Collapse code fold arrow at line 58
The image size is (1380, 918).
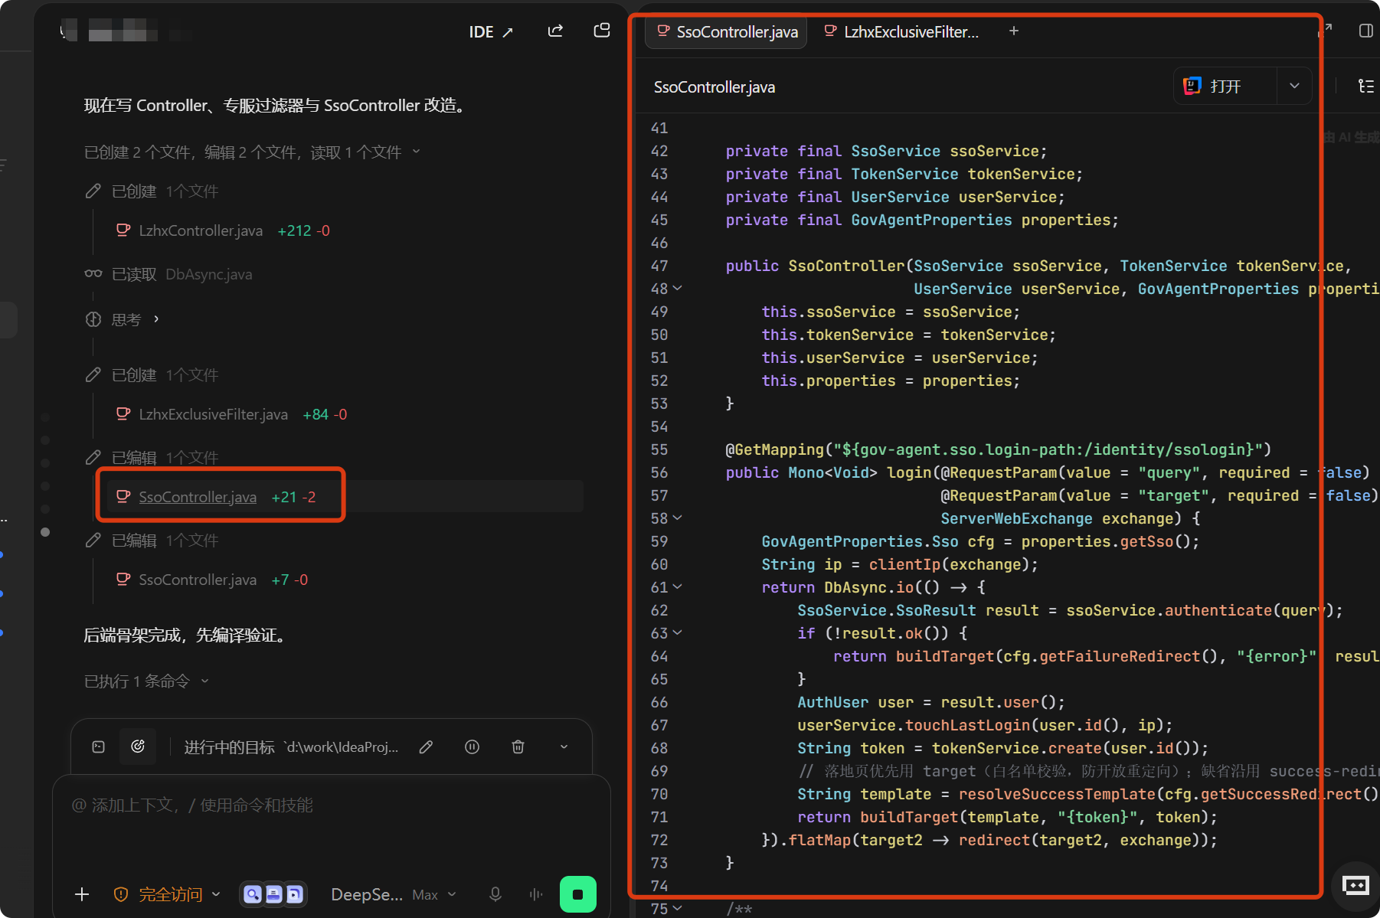(678, 518)
